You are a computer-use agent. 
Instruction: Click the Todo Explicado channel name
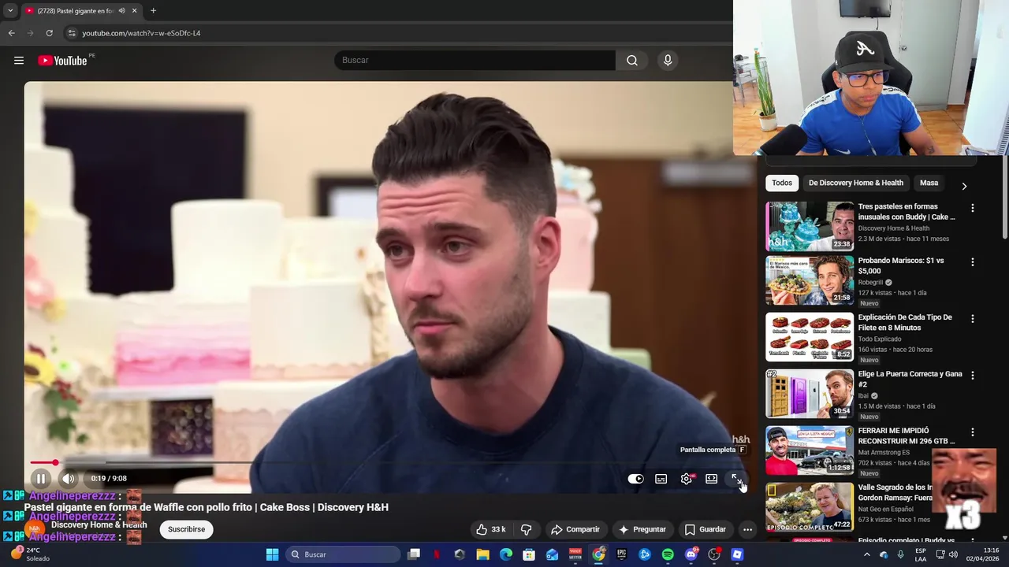(879, 339)
